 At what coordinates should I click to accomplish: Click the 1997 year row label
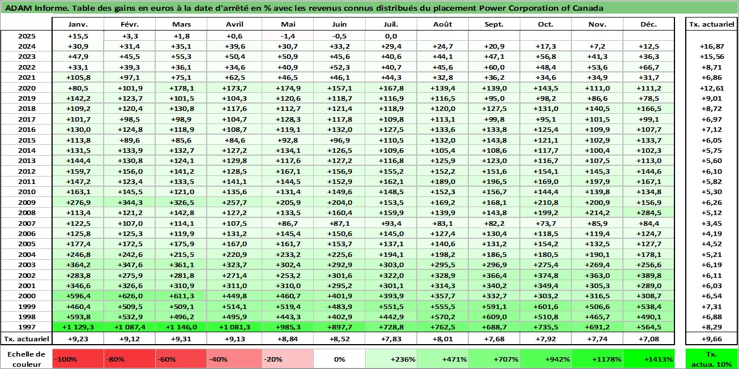tap(26, 327)
